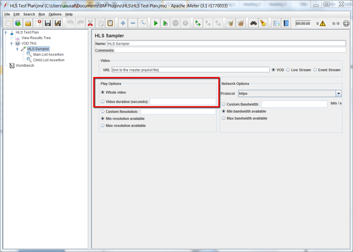Open the Search menu
Screen dimensions: 353x252
point(29,14)
